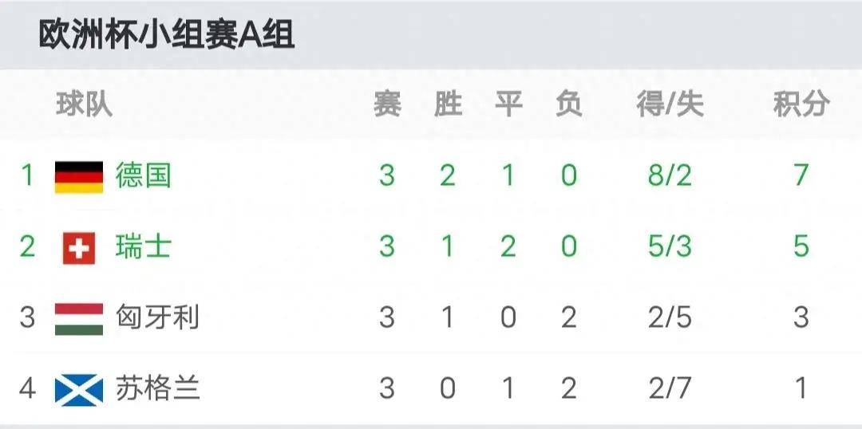Click Switzerland's 5/3 goals value
862x429 pixels.
[x=670, y=246]
